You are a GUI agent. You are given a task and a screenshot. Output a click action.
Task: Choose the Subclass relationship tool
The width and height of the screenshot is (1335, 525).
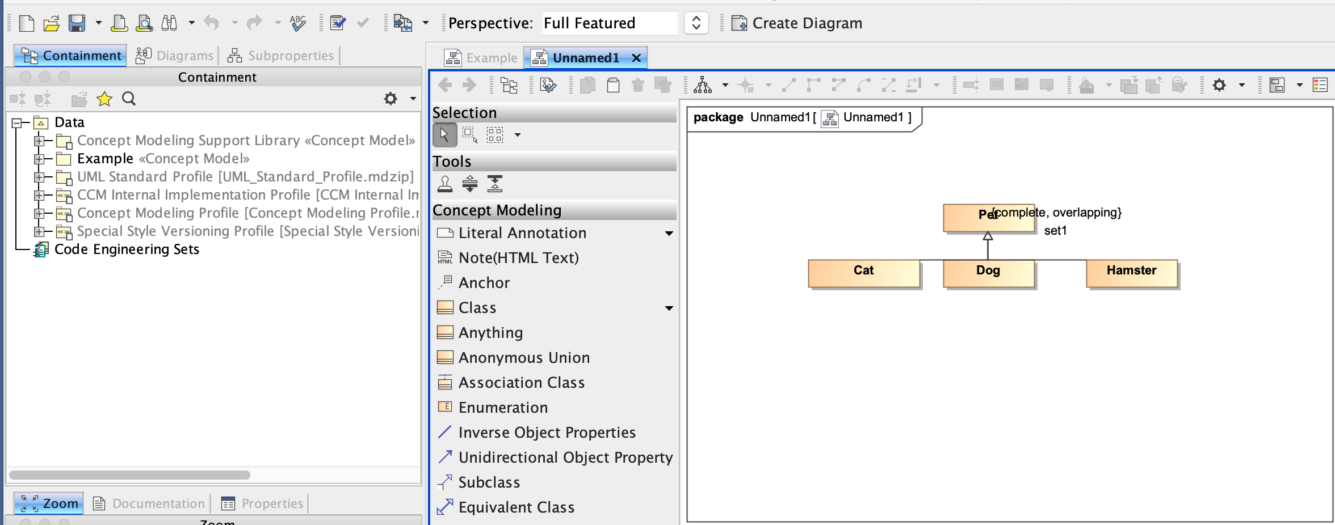(489, 482)
